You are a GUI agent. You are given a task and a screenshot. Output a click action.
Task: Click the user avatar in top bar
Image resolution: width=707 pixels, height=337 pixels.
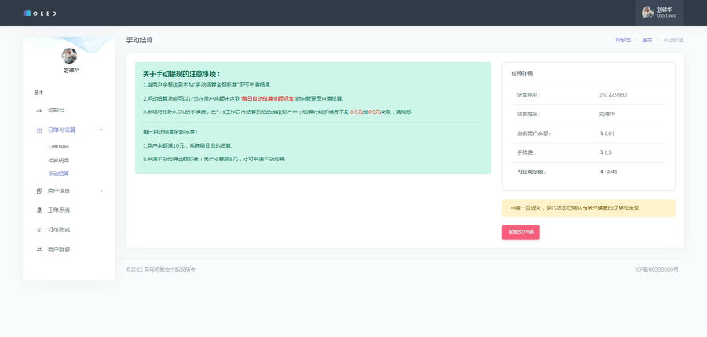pyautogui.click(x=647, y=13)
